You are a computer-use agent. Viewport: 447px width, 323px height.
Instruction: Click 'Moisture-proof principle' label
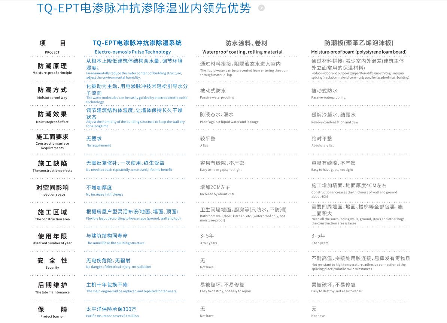point(52,73)
